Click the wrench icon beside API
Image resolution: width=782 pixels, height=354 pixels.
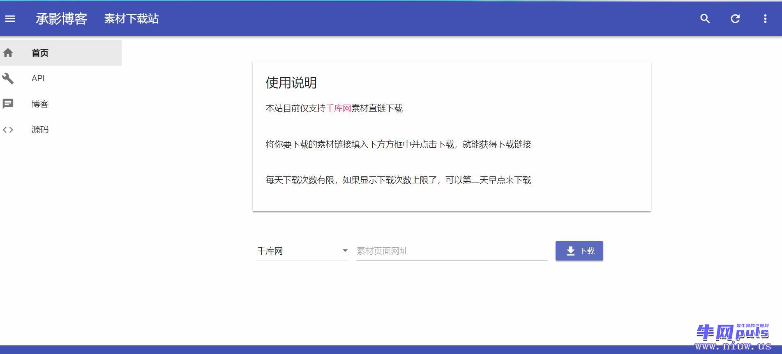pyautogui.click(x=8, y=78)
